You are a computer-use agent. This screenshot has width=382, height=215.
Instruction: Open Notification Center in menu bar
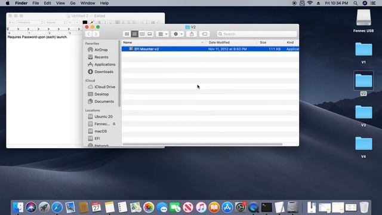373,3
